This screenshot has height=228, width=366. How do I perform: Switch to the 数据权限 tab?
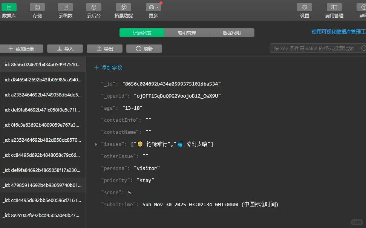point(232,33)
